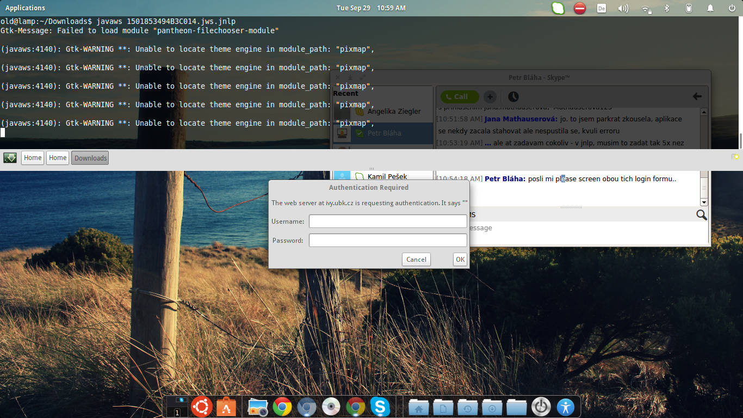
Task: Open conversation history clock icon in Skype
Action: (x=513, y=96)
